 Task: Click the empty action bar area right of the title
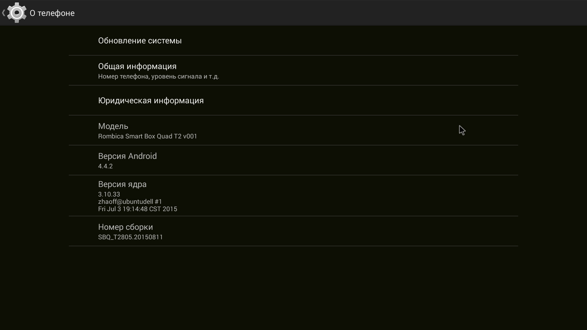pos(306,13)
